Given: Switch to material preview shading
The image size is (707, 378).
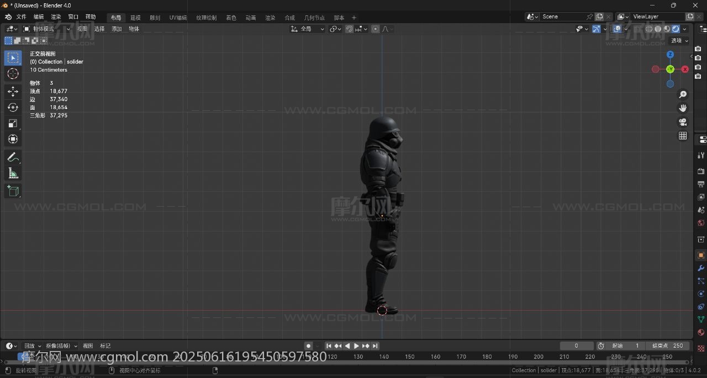Looking at the screenshot, I should (667, 29).
